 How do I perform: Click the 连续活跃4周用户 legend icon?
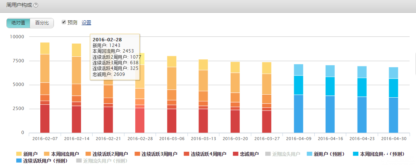pyautogui.click(x=186, y=154)
